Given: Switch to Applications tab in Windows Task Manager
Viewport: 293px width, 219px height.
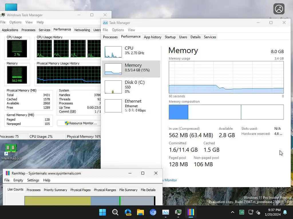Looking at the screenshot, I should coord(10,30).
